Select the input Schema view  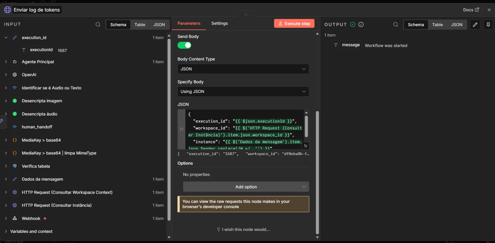click(118, 25)
